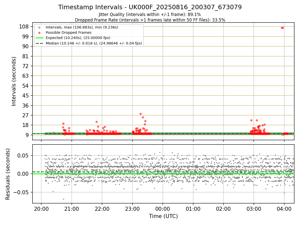This screenshot has height=225, width=300.
Task: Click the Expected (10.240s) legend entry
Action: (78, 38)
